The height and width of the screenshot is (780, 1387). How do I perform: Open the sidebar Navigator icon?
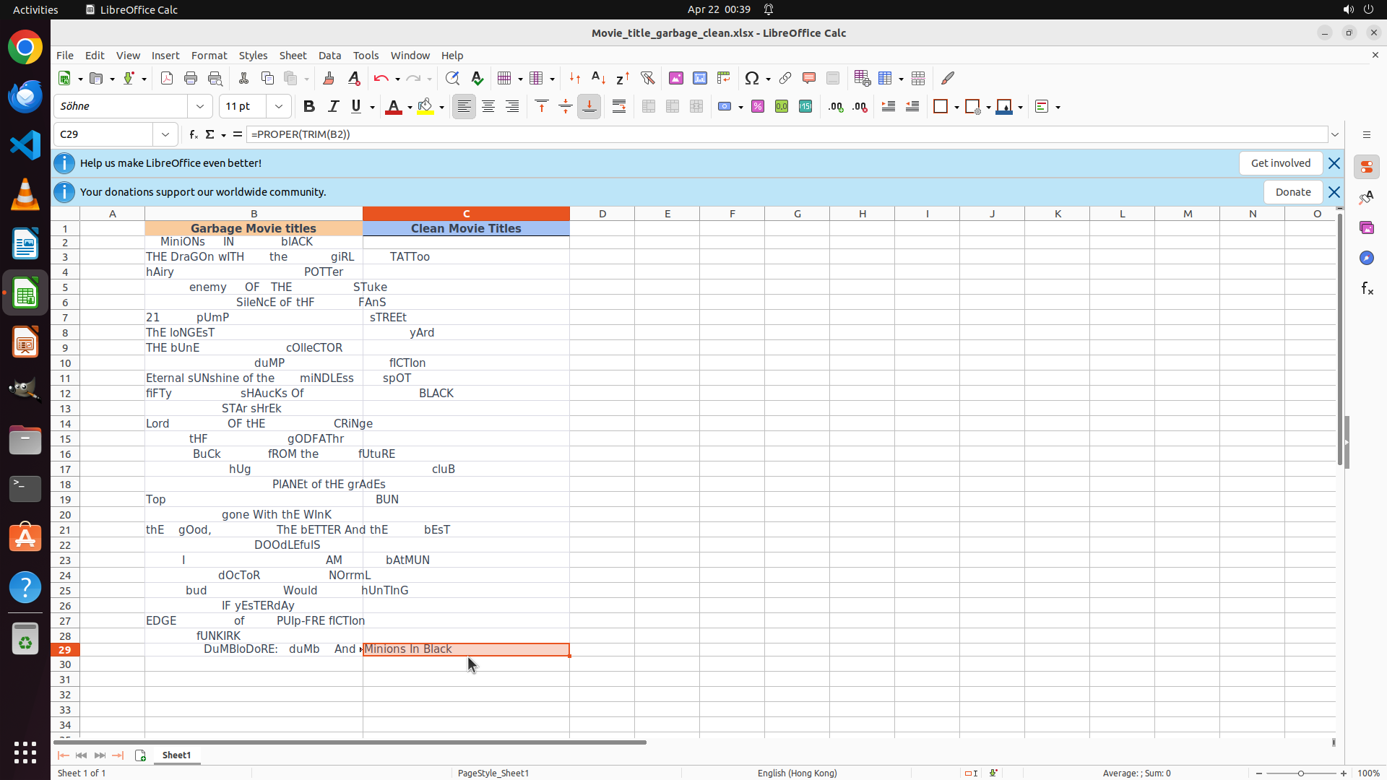click(1366, 258)
